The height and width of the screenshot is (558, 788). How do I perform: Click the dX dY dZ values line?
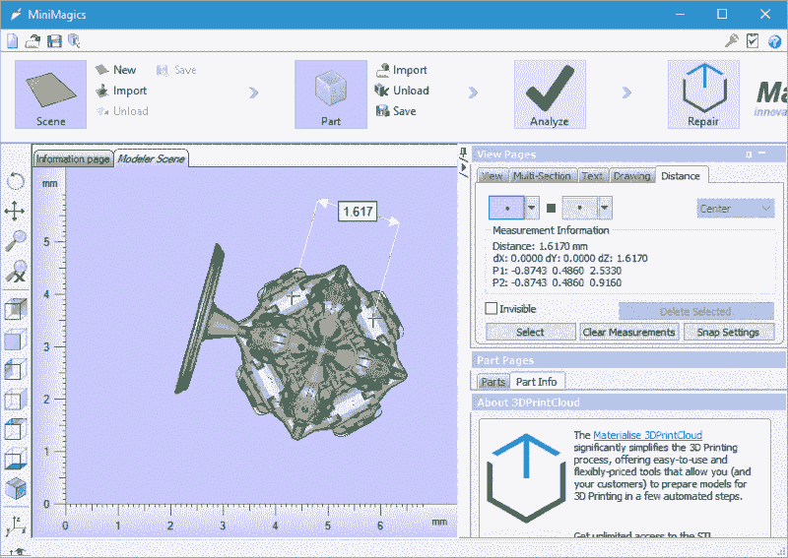pyautogui.click(x=570, y=258)
